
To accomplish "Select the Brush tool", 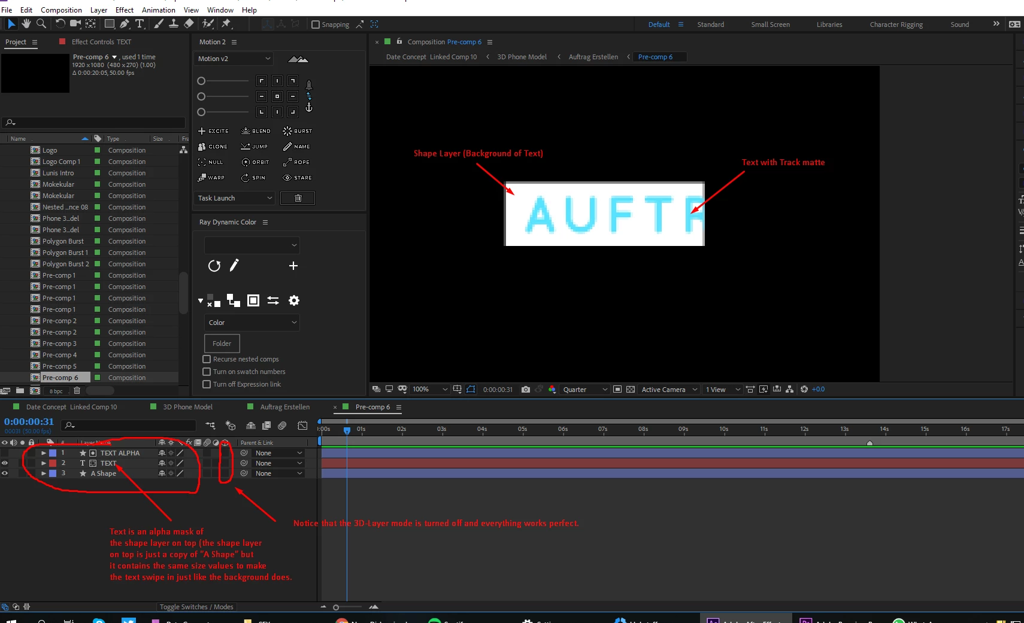I will (159, 24).
